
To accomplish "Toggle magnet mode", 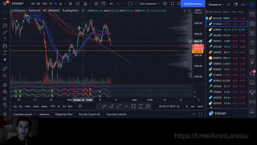I will click(5, 85).
